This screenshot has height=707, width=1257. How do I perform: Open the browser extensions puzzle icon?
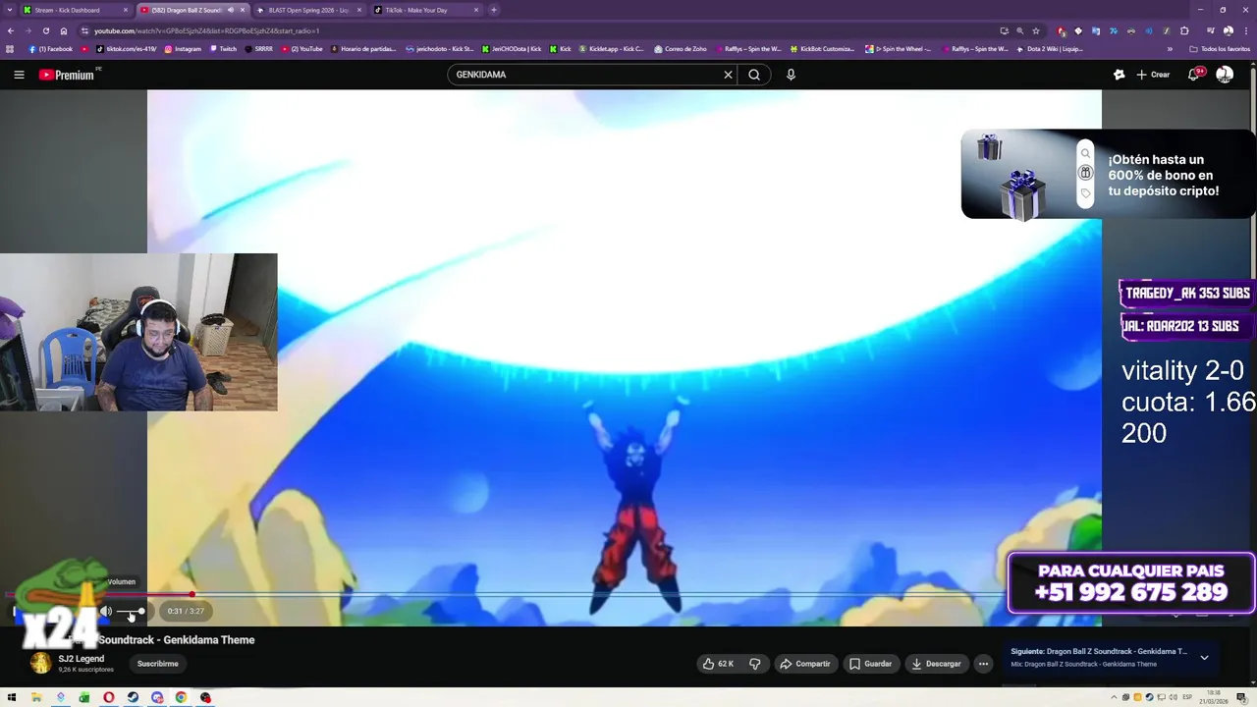1184,30
